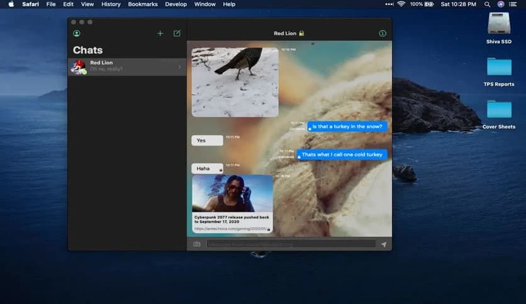526x304 pixels.
Task: Open the Bookmarks menu
Action: pyautogui.click(x=143, y=4)
